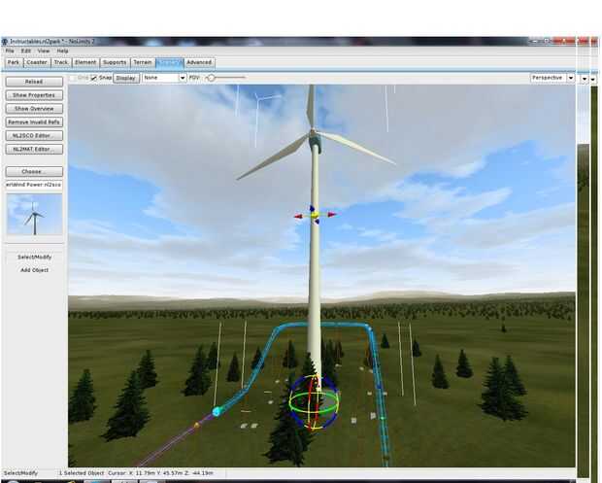Click the NoLimits 2 window title icon

pos(5,41)
